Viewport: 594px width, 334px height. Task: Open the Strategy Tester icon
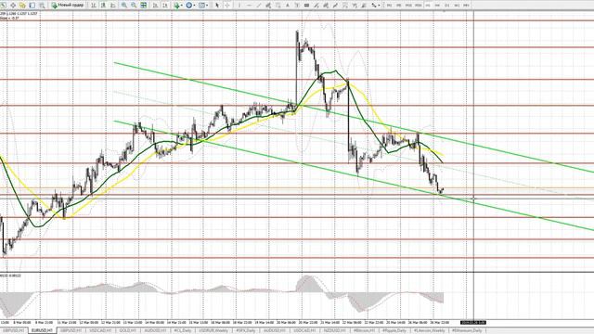42,6
